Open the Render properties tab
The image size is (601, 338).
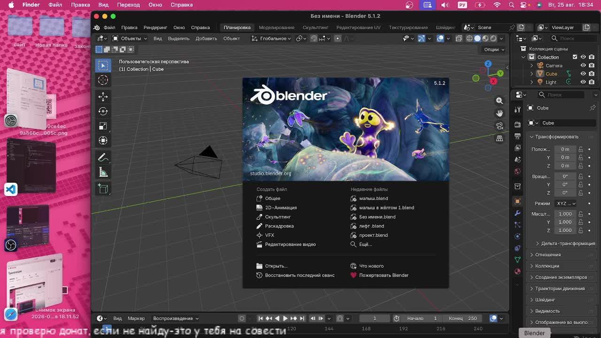(x=517, y=124)
